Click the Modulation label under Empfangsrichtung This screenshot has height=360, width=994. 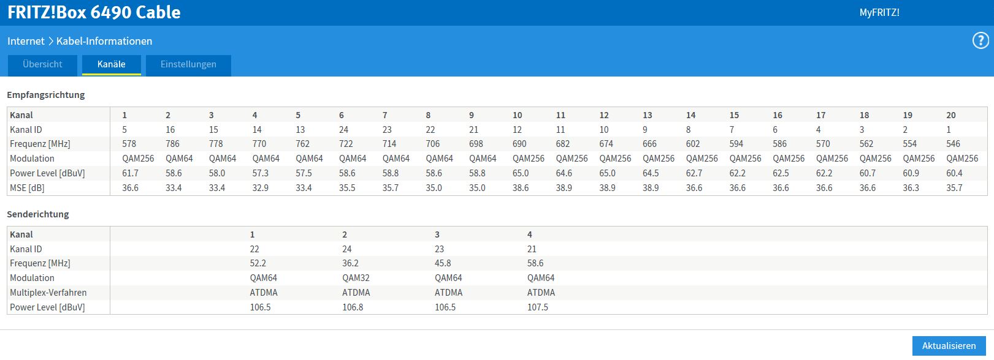pos(32,159)
